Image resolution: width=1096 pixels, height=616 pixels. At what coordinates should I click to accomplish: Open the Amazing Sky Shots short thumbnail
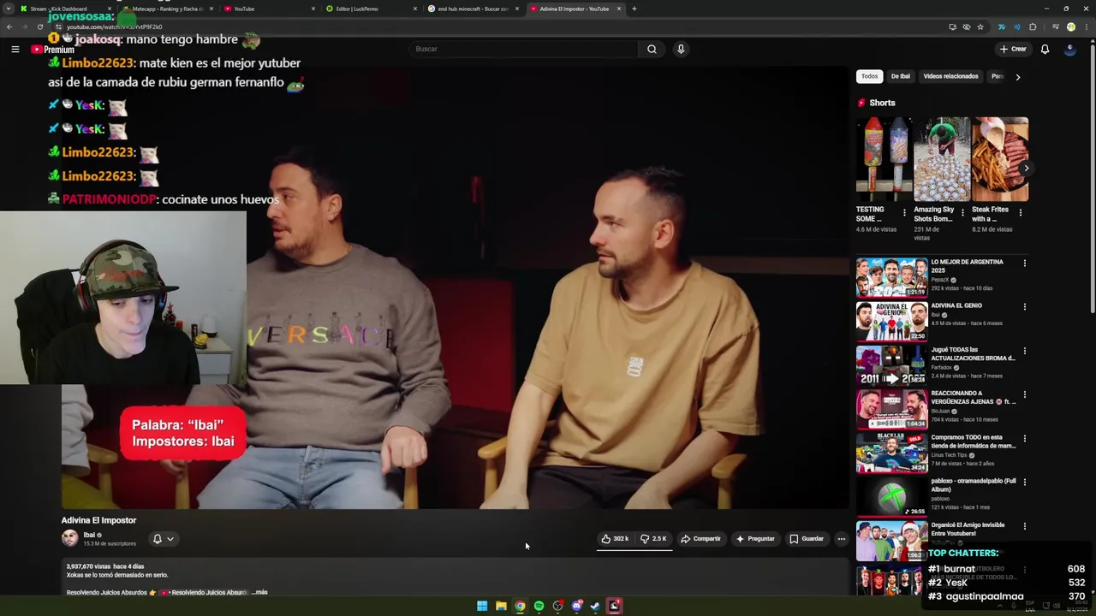pos(942,159)
